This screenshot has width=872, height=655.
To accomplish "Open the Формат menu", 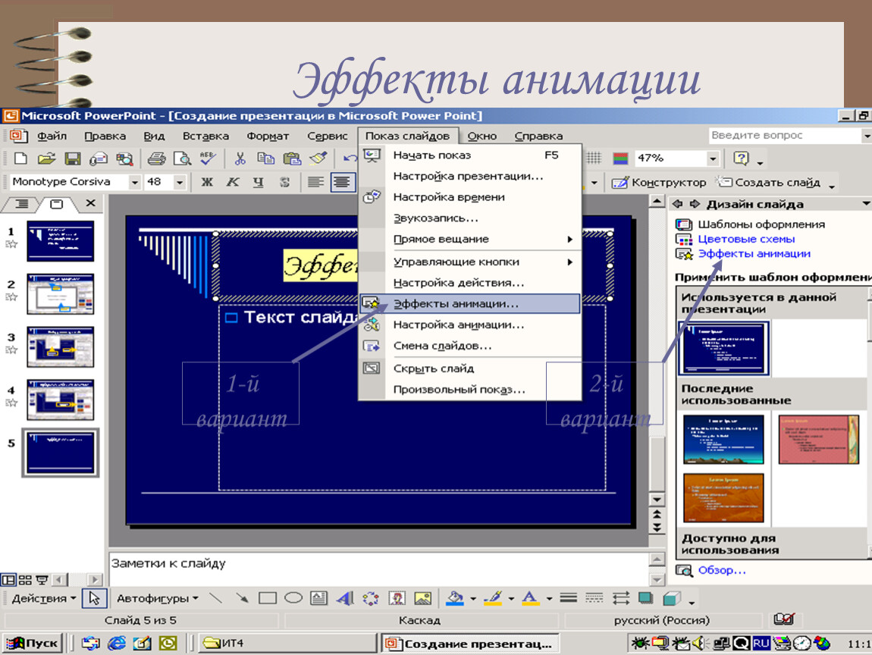I will 268,136.
